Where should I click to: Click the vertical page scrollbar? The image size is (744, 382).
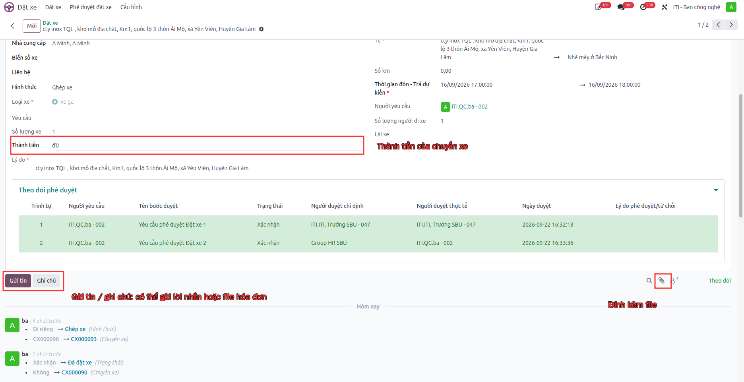[x=740, y=155]
